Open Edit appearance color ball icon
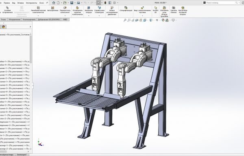 pos(163,20)
